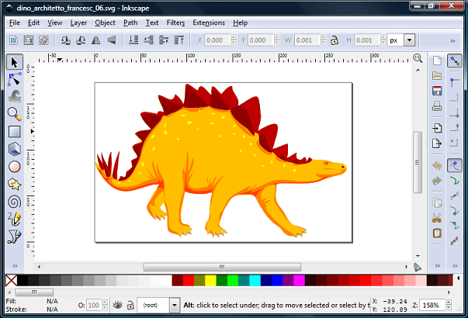Flip selection horizontally
Screen dimensions: 468x318
tap(95, 40)
